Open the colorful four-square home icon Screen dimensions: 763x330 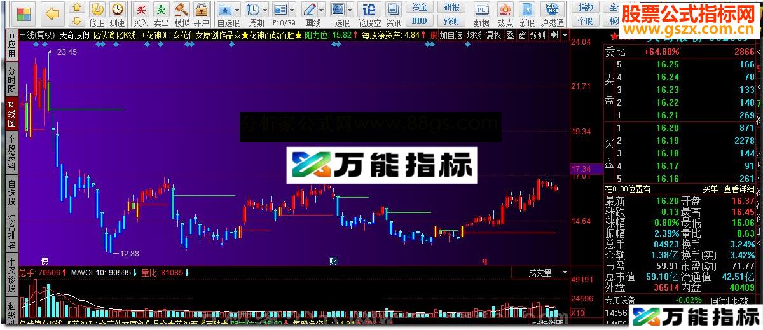[24, 14]
